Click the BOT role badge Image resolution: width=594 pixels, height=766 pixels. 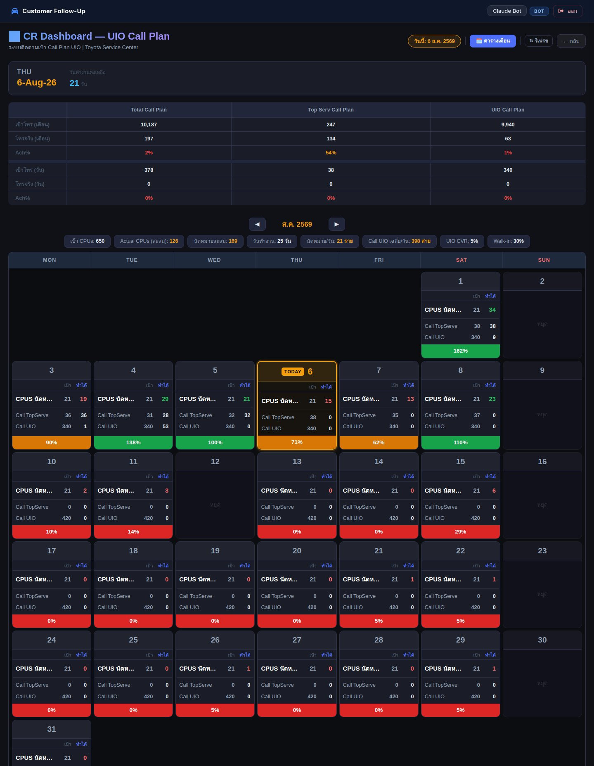(x=539, y=11)
